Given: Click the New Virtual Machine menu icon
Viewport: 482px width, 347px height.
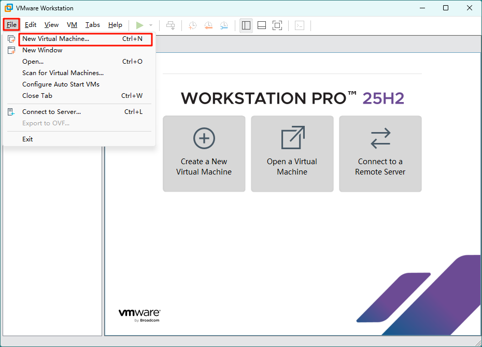Looking at the screenshot, I should click(x=11, y=39).
